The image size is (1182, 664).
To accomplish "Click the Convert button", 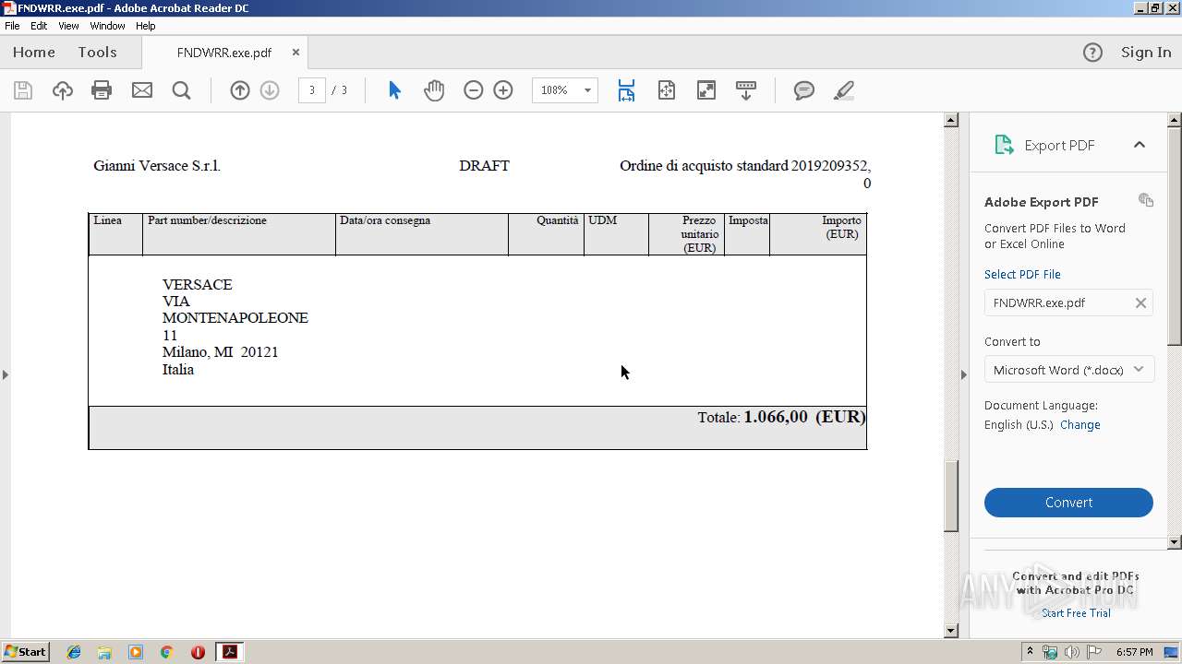I will [1068, 503].
